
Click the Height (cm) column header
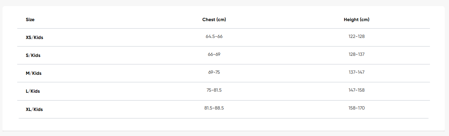tap(356, 20)
